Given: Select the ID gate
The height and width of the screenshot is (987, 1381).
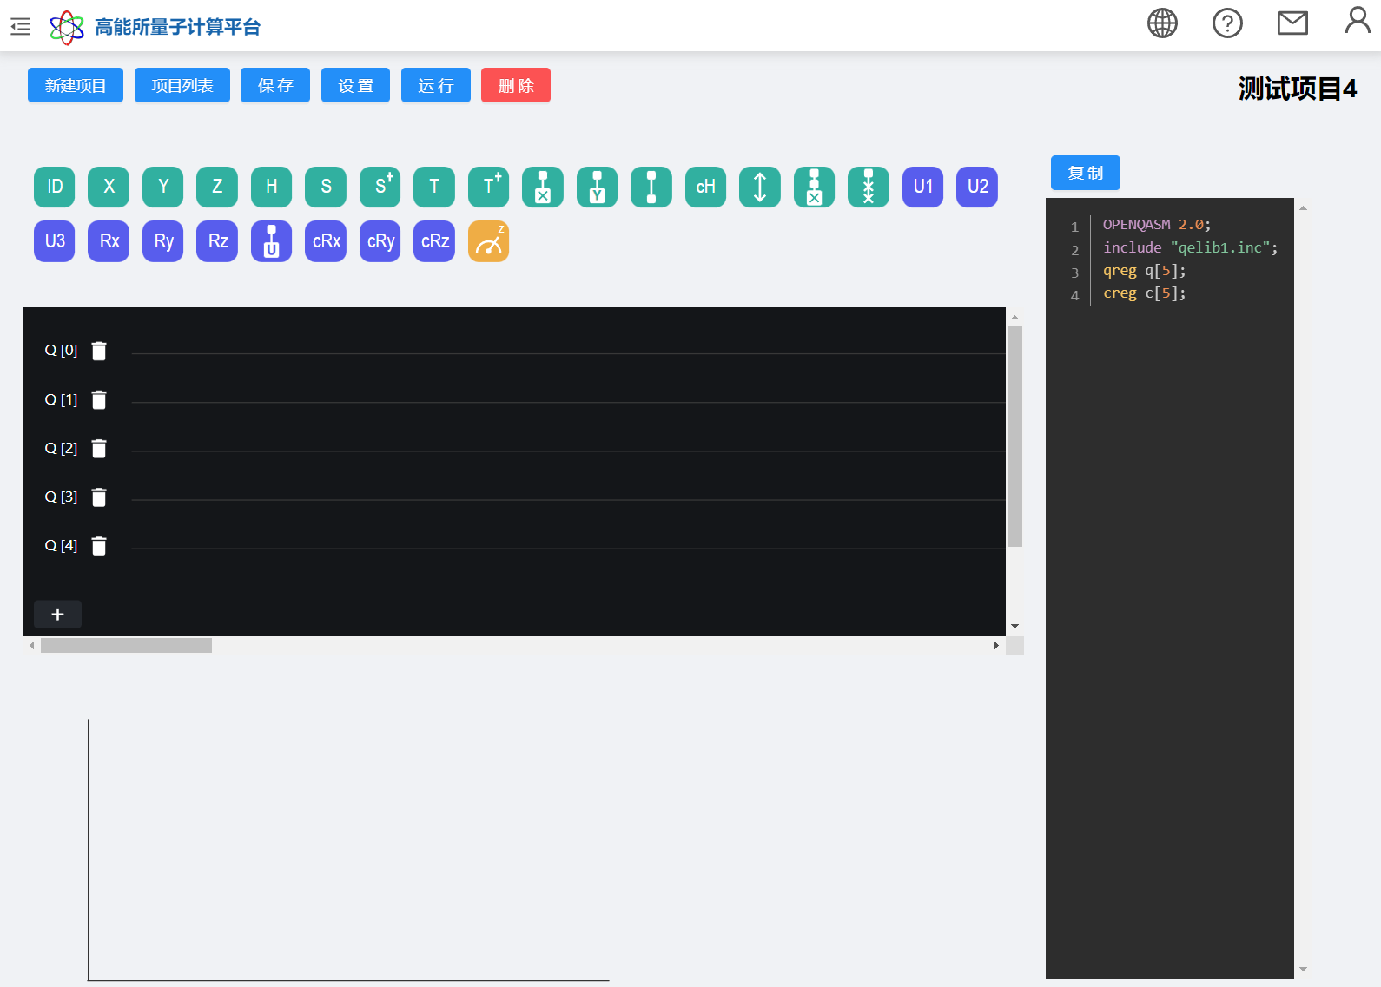Looking at the screenshot, I should [55, 187].
